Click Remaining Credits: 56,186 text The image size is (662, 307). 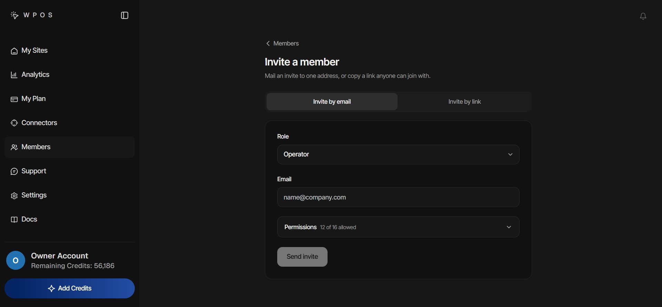[73, 266]
